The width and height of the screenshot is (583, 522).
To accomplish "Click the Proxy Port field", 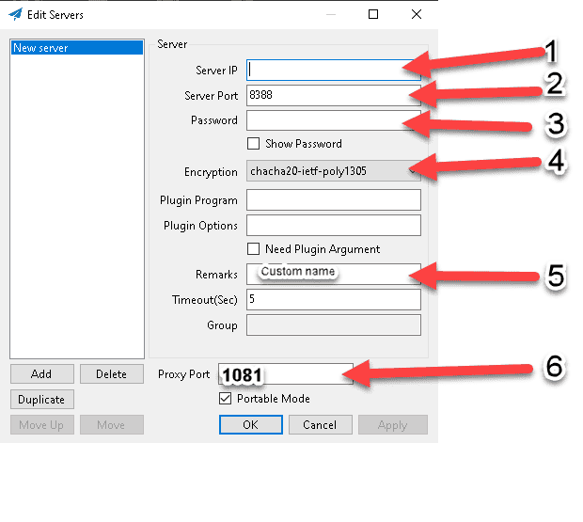I will [x=286, y=374].
